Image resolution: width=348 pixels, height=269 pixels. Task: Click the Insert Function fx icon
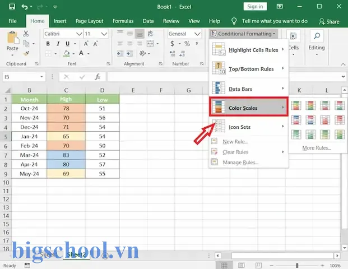98,77
